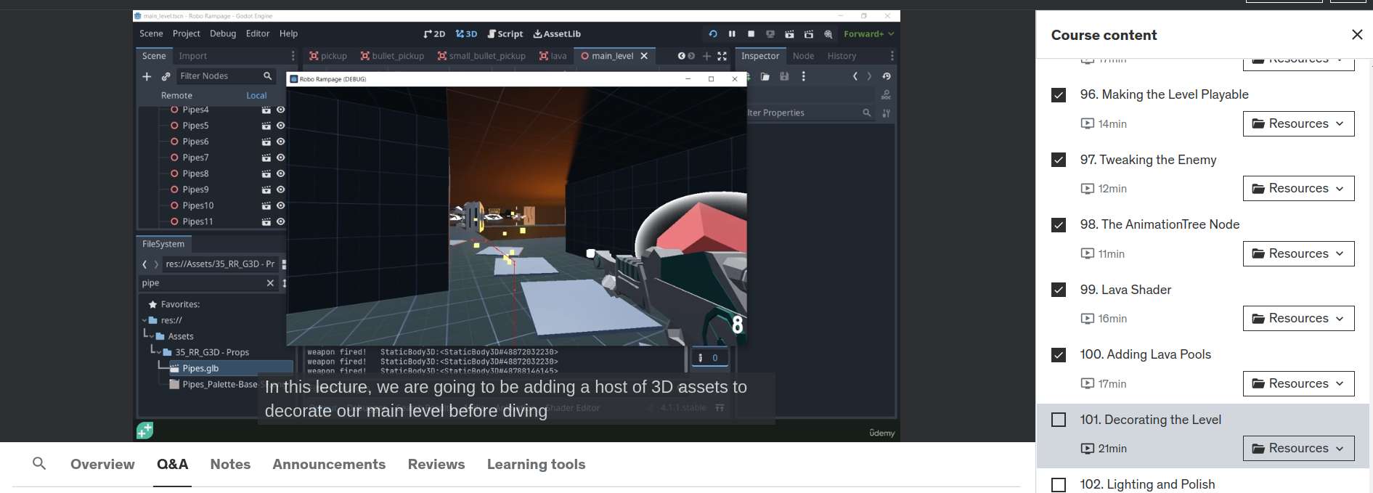Clear the 'pipe' FileSystem search
This screenshot has width=1373, height=493.
click(x=270, y=283)
